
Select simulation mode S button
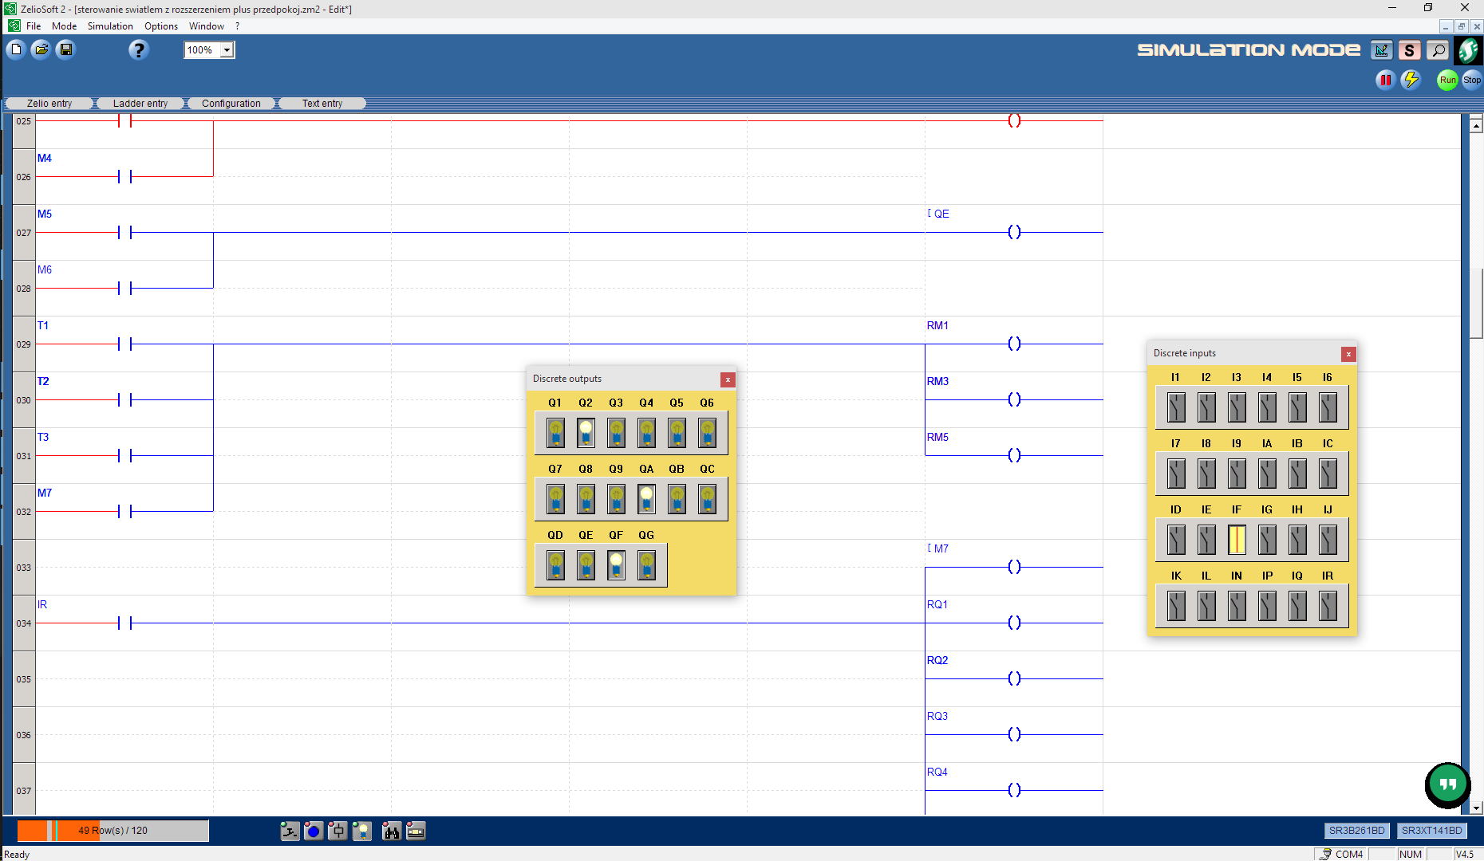coord(1410,50)
